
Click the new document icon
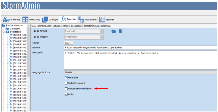tap(121, 31)
